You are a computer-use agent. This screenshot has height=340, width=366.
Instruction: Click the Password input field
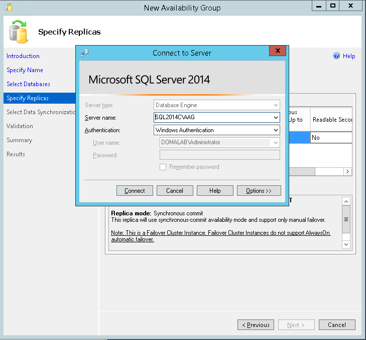coord(219,155)
